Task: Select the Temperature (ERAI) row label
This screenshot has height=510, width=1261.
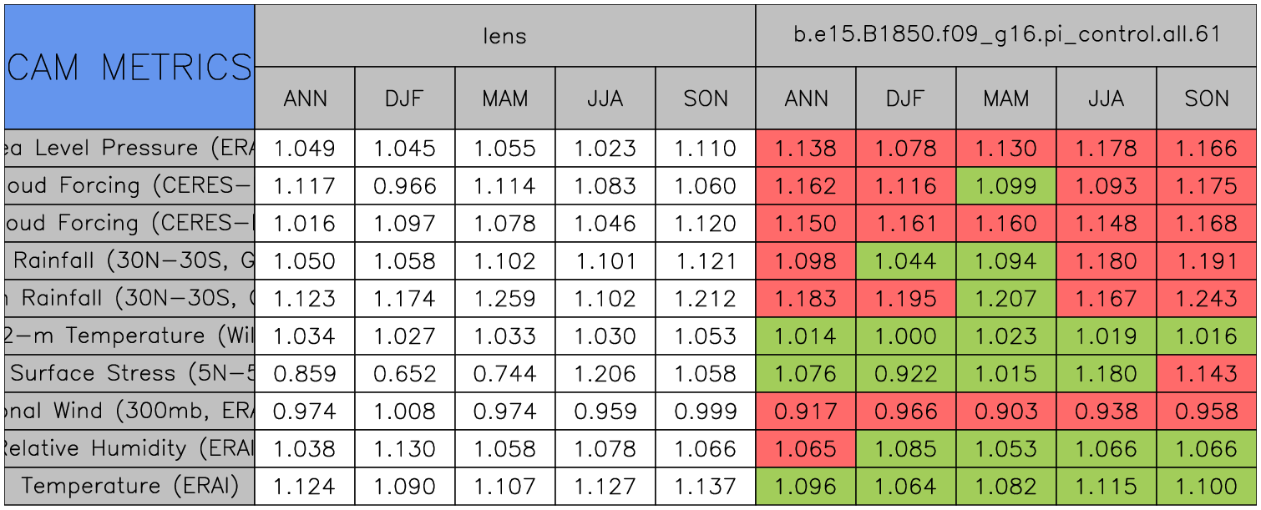Action: point(129,487)
